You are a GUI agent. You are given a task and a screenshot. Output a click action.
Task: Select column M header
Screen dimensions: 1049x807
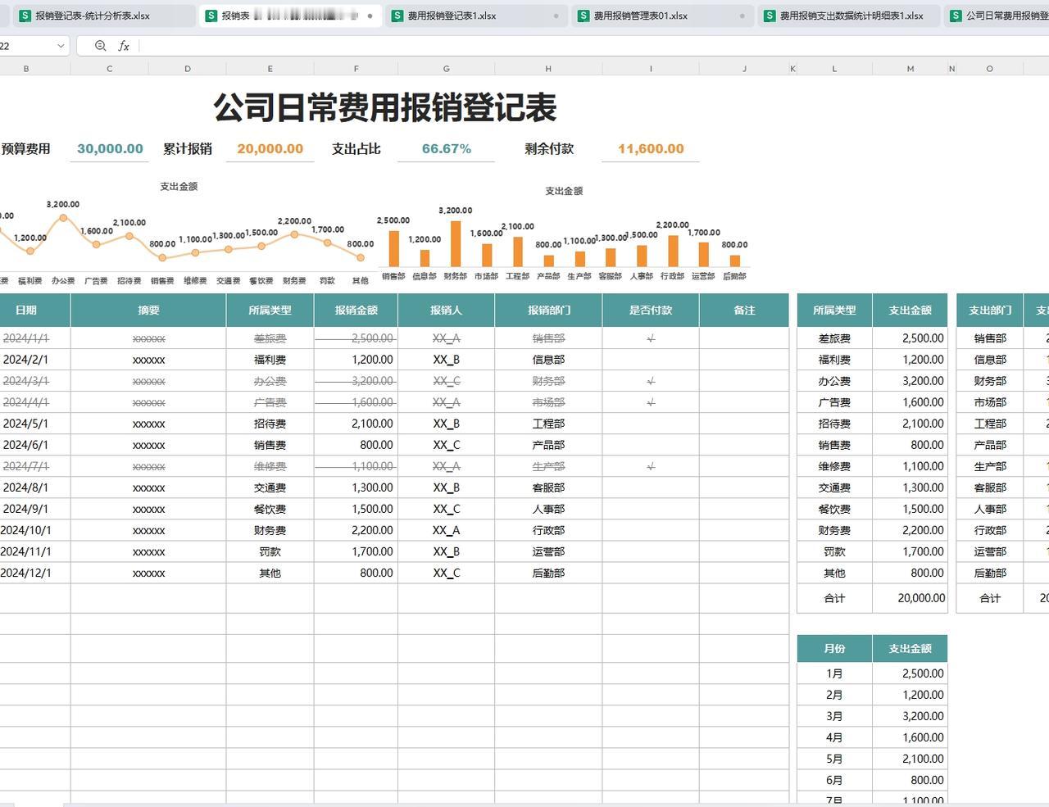[x=910, y=69]
